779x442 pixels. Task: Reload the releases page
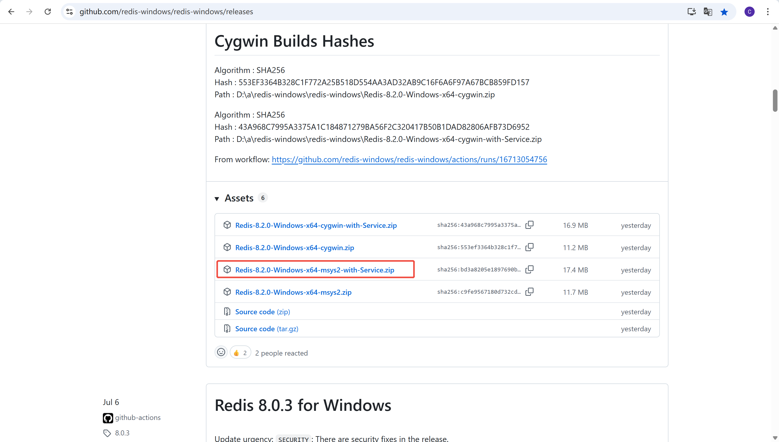pos(48,12)
